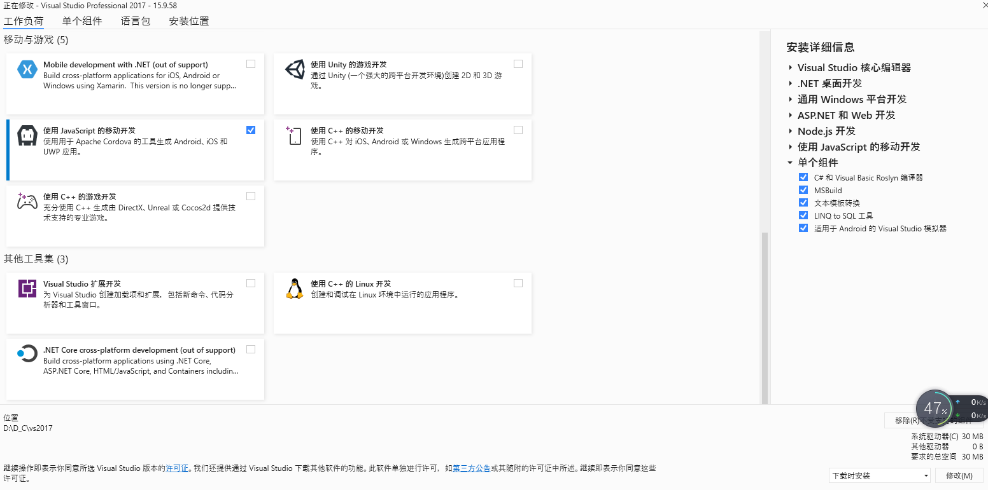The height and width of the screenshot is (490, 988).
Task: Click the Apache Cordova JavaScript mobile icon
Action: pos(27,135)
